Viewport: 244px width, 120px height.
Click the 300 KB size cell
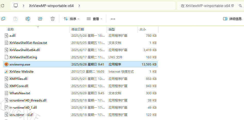151,93
